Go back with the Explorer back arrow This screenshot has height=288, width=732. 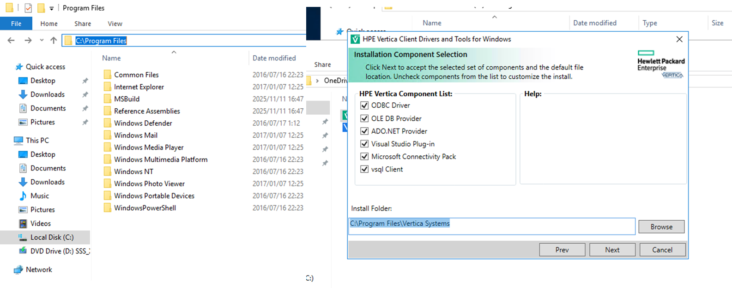[x=11, y=41]
